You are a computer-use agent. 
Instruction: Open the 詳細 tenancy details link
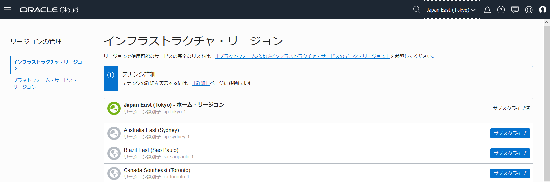[200, 83]
